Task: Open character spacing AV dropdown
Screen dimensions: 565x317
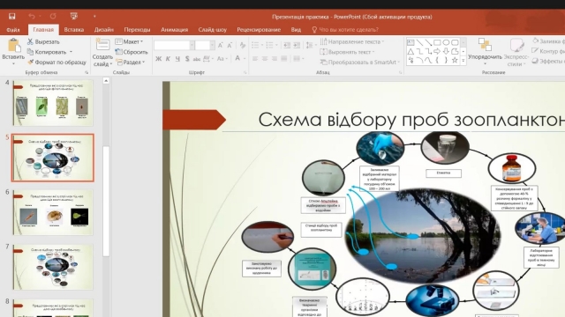Action: point(207,59)
